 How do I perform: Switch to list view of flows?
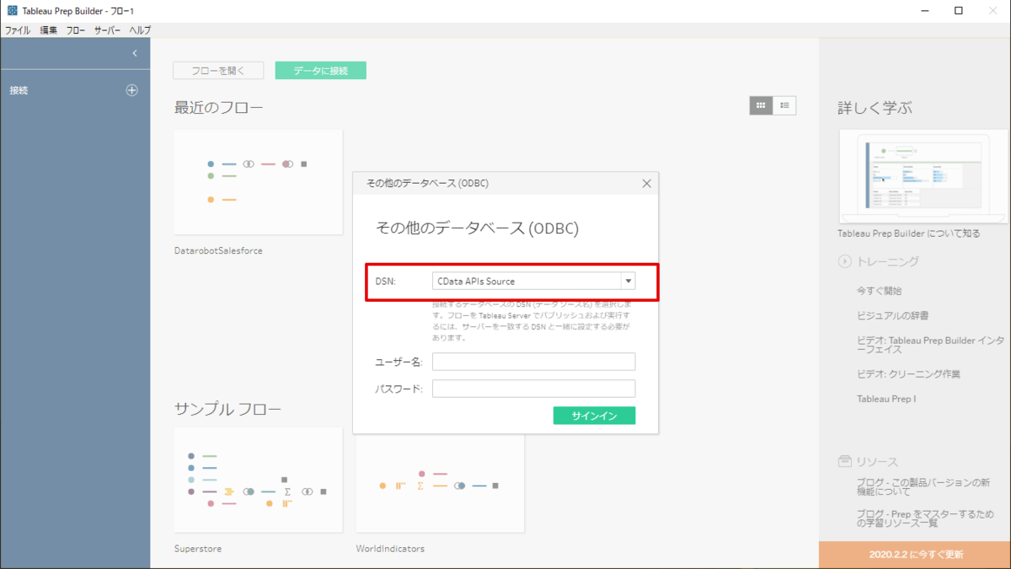(x=784, y=105)
